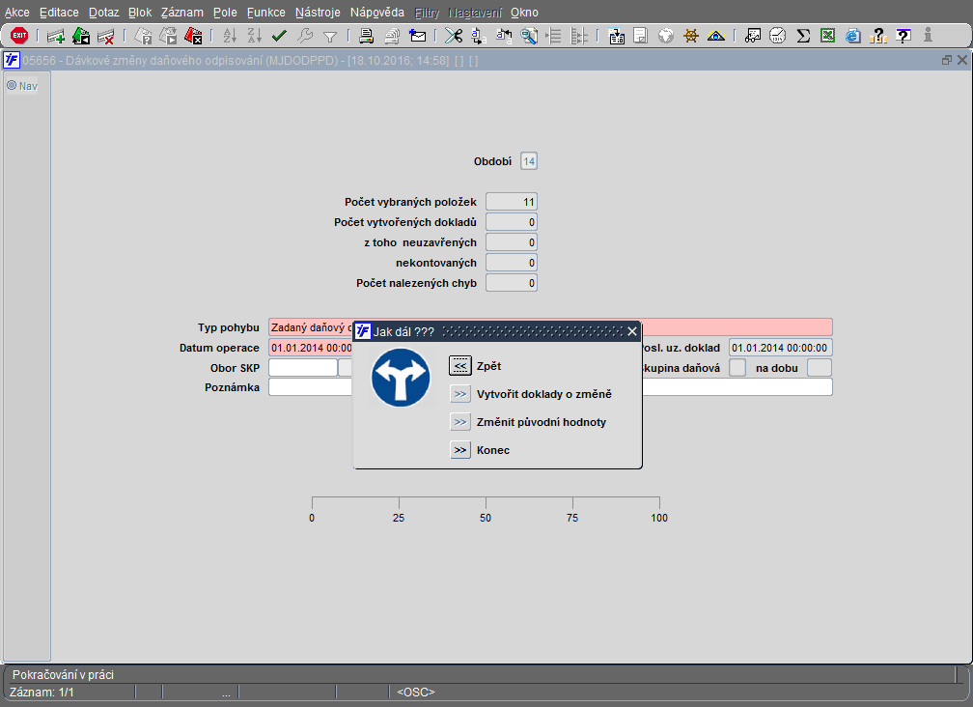
Task: Open the Akce menu
Action: [x=16, y=13]
